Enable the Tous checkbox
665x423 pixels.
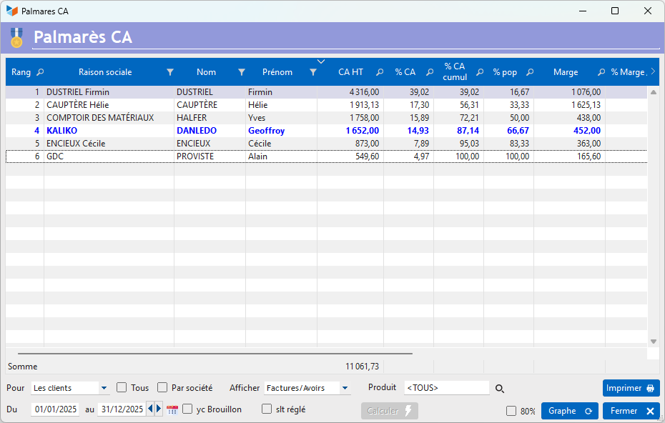[122, 388]
